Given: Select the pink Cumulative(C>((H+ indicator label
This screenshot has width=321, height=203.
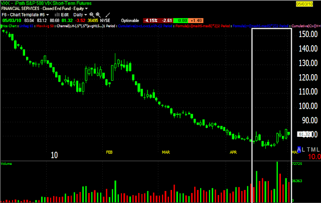Looking at the screenshot, I should click(x=306, y=26).
